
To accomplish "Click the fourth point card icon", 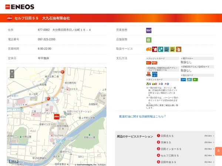I will pyautogui.click(x=166, y=84).
